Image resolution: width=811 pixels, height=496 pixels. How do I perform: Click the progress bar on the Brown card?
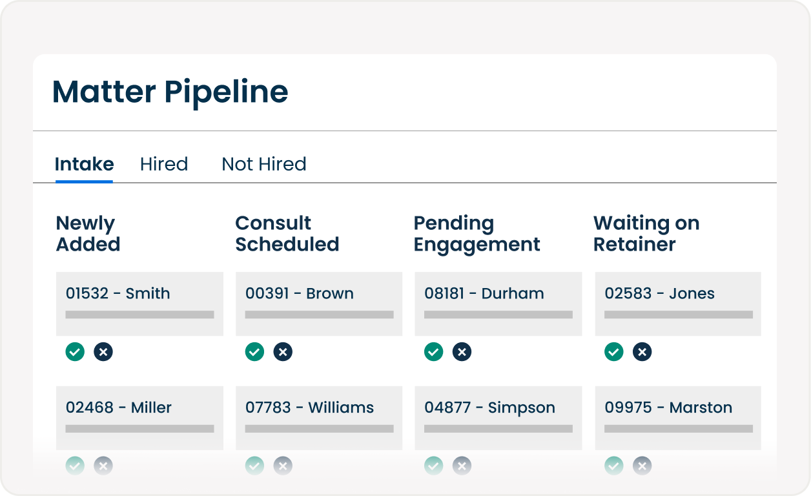pyautogui.click(x=318, y=315)
